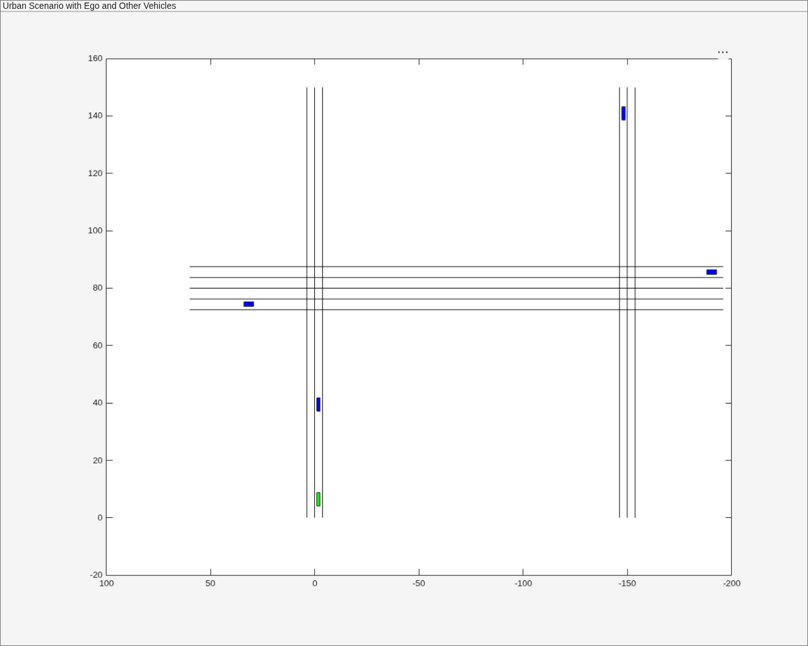
Task: Select the blue vehicle near y-axis value 140
Action: pos(623,113)
